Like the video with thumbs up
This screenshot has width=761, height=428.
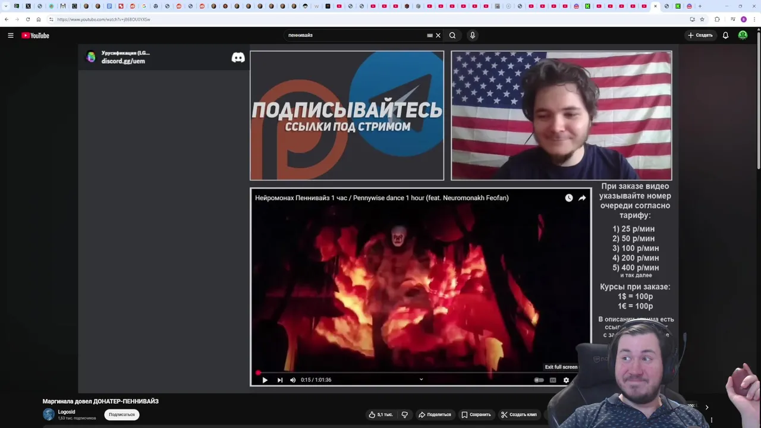click(380, 414)
